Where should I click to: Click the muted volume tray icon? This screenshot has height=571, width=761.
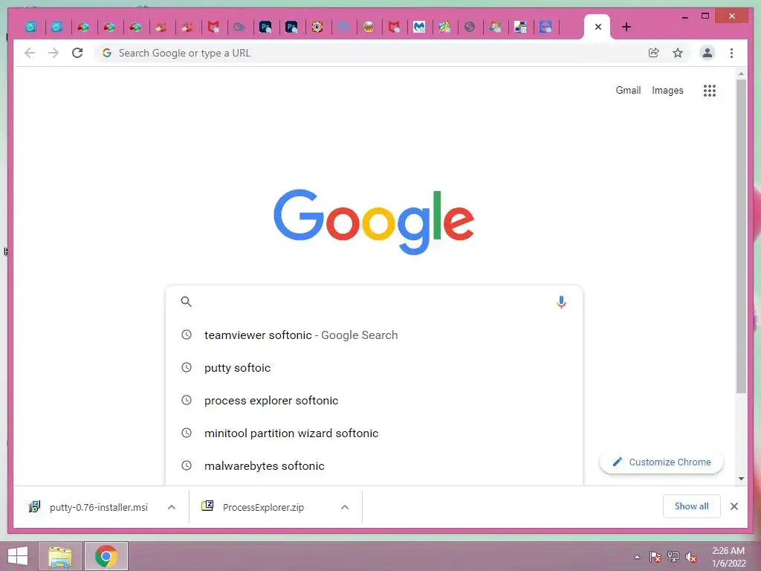691,557
